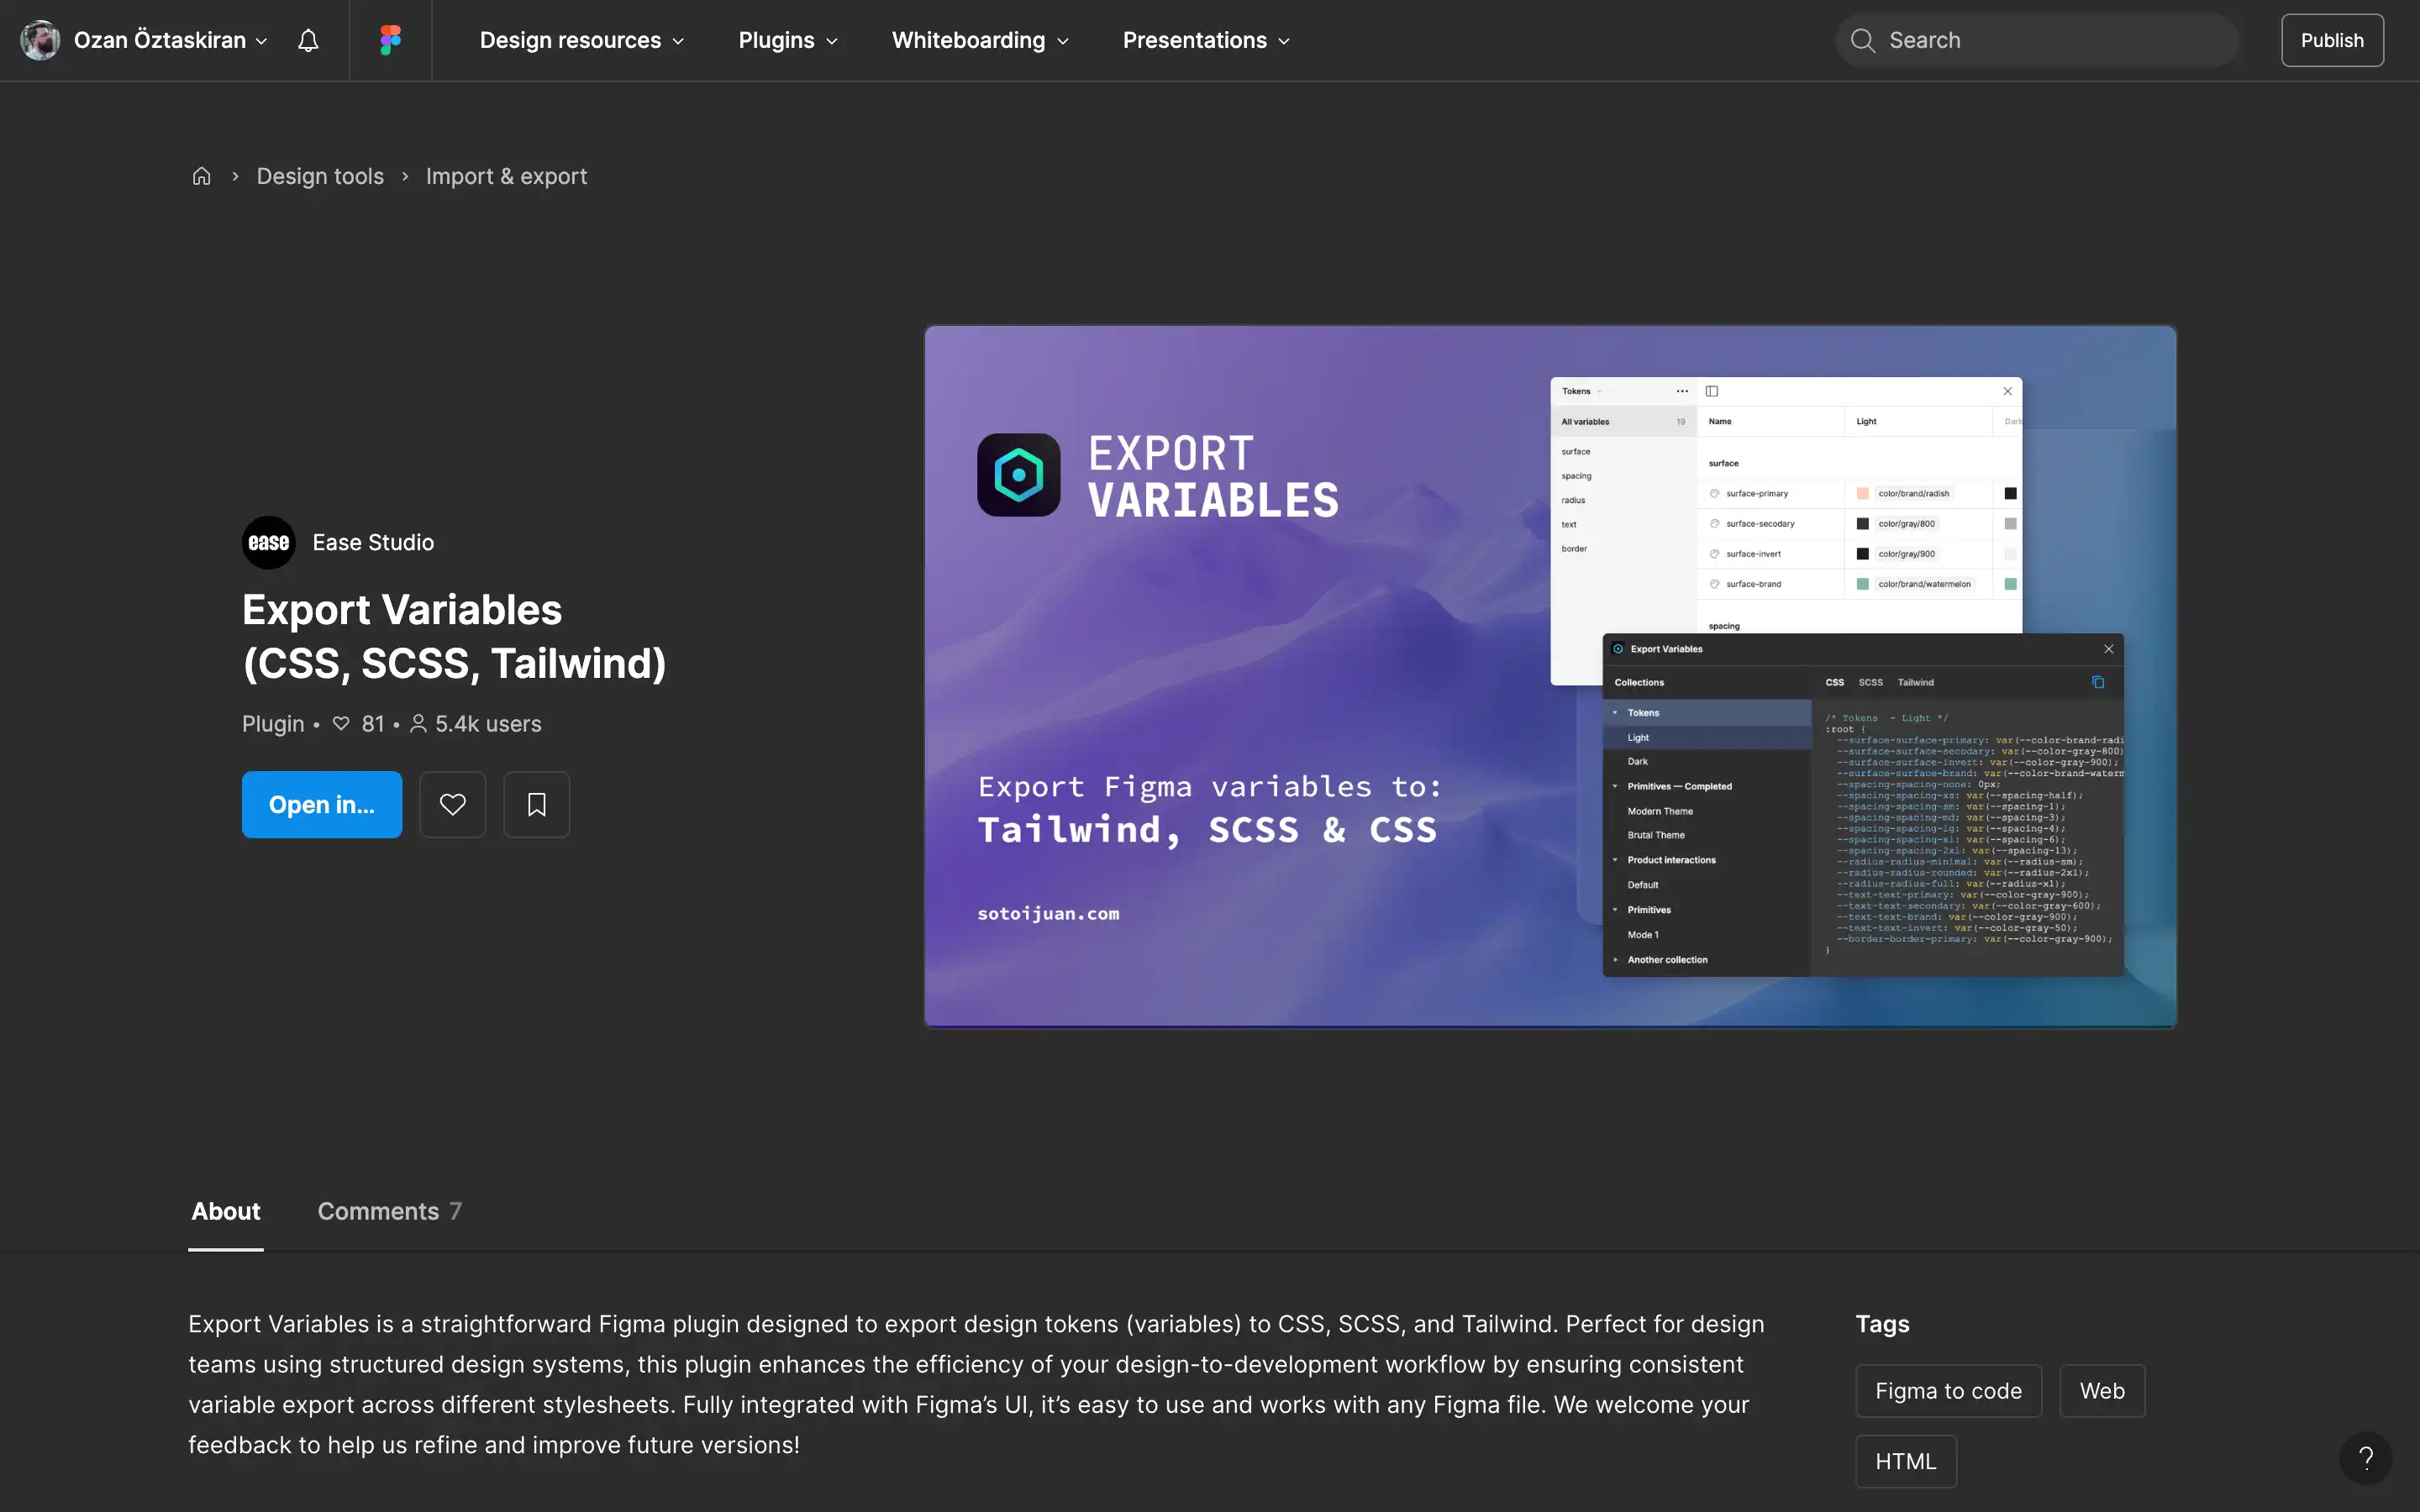Image resolution: width=2420 pixels, height=1512 pixels.
Task: Click the 5.4k users count
Action: point(476,724)
